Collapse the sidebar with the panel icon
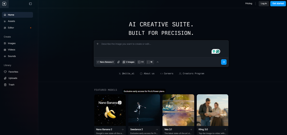Image resolution: width=287 pixels, height=135 pixels. point(30,4)
